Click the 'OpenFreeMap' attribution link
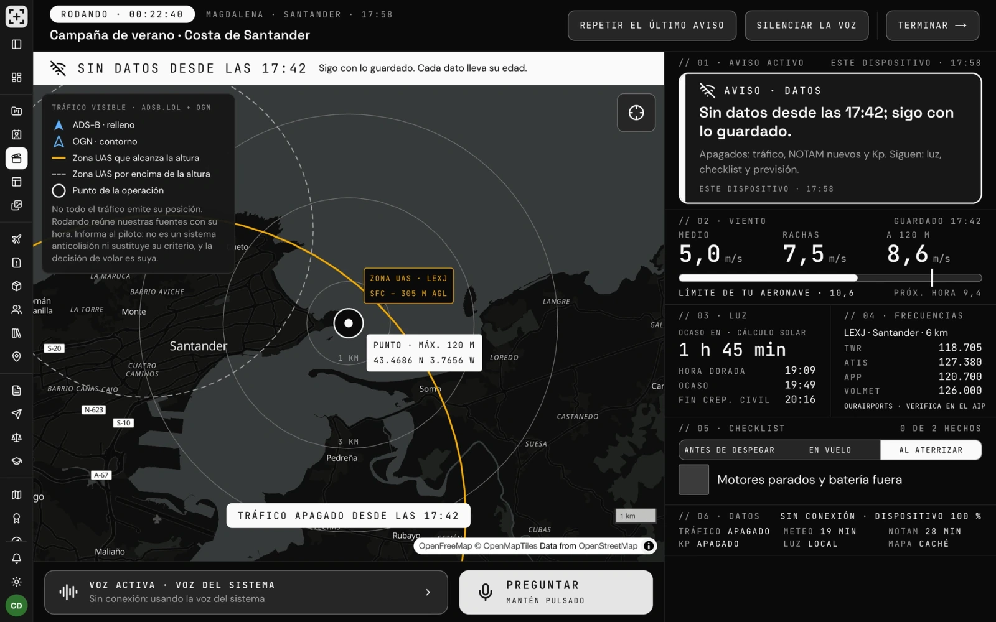This screenshot has height=622, width=996. tap(445, 546)
